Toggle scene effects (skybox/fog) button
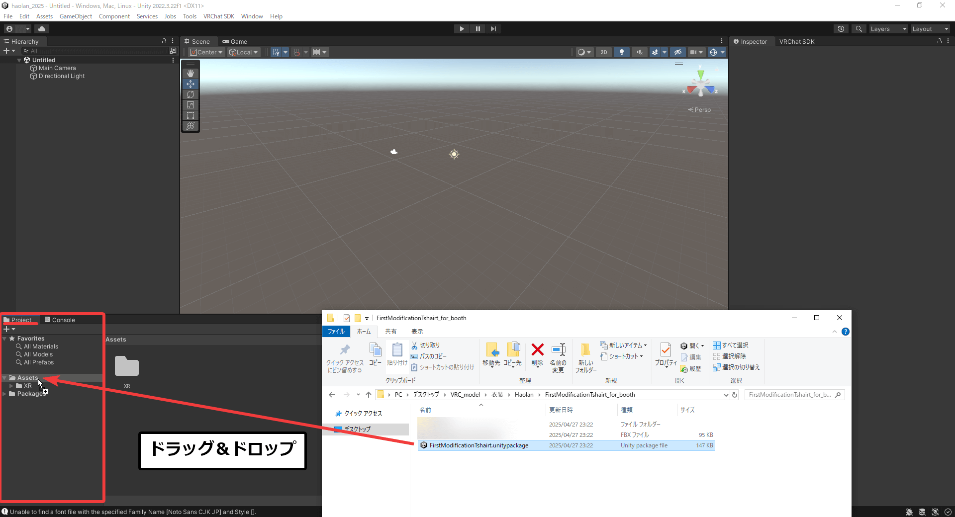 [x=655, y=52]
